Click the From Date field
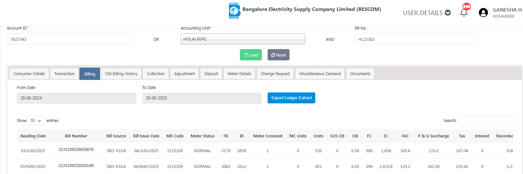523x174 pixels. coord(77,98)
